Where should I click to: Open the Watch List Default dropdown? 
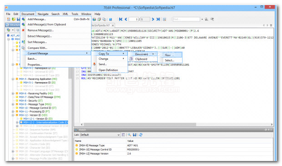pos(118,135)
